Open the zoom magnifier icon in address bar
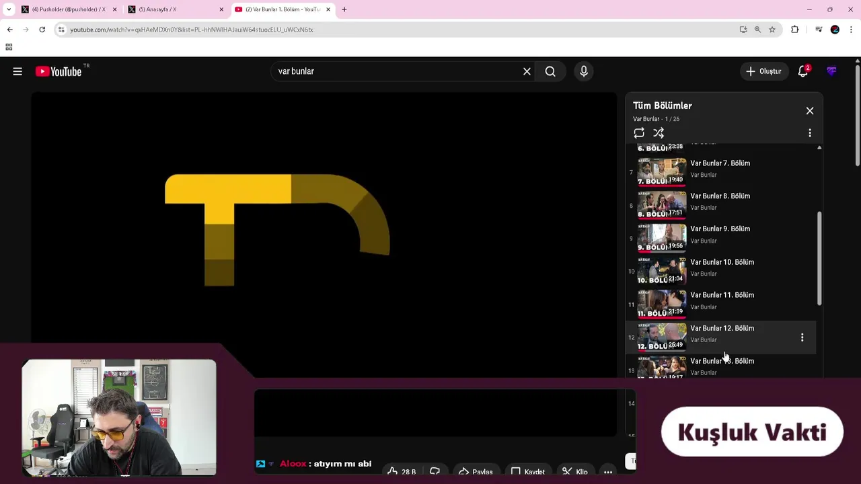This screenshot has height=484, width=861. pos(757,30)
